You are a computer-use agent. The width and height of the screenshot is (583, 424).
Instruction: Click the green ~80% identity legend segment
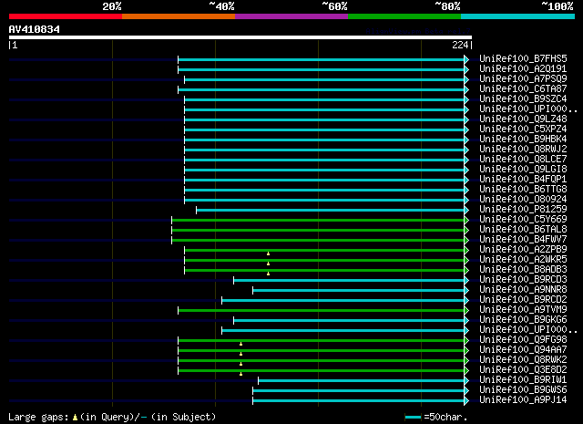click(404, 16)
